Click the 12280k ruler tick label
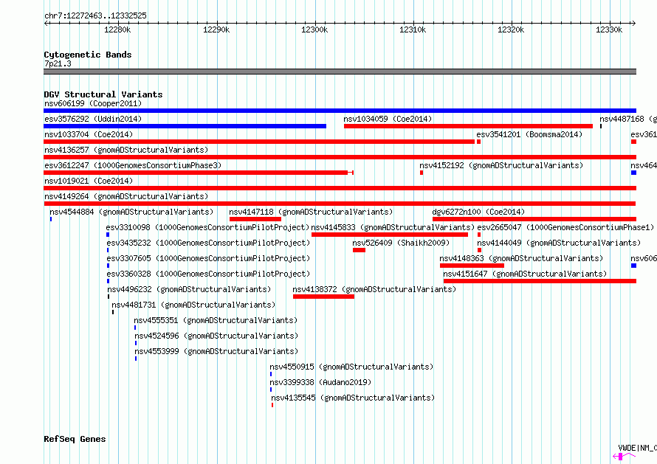The image size is (657, 464). (117, 30)
